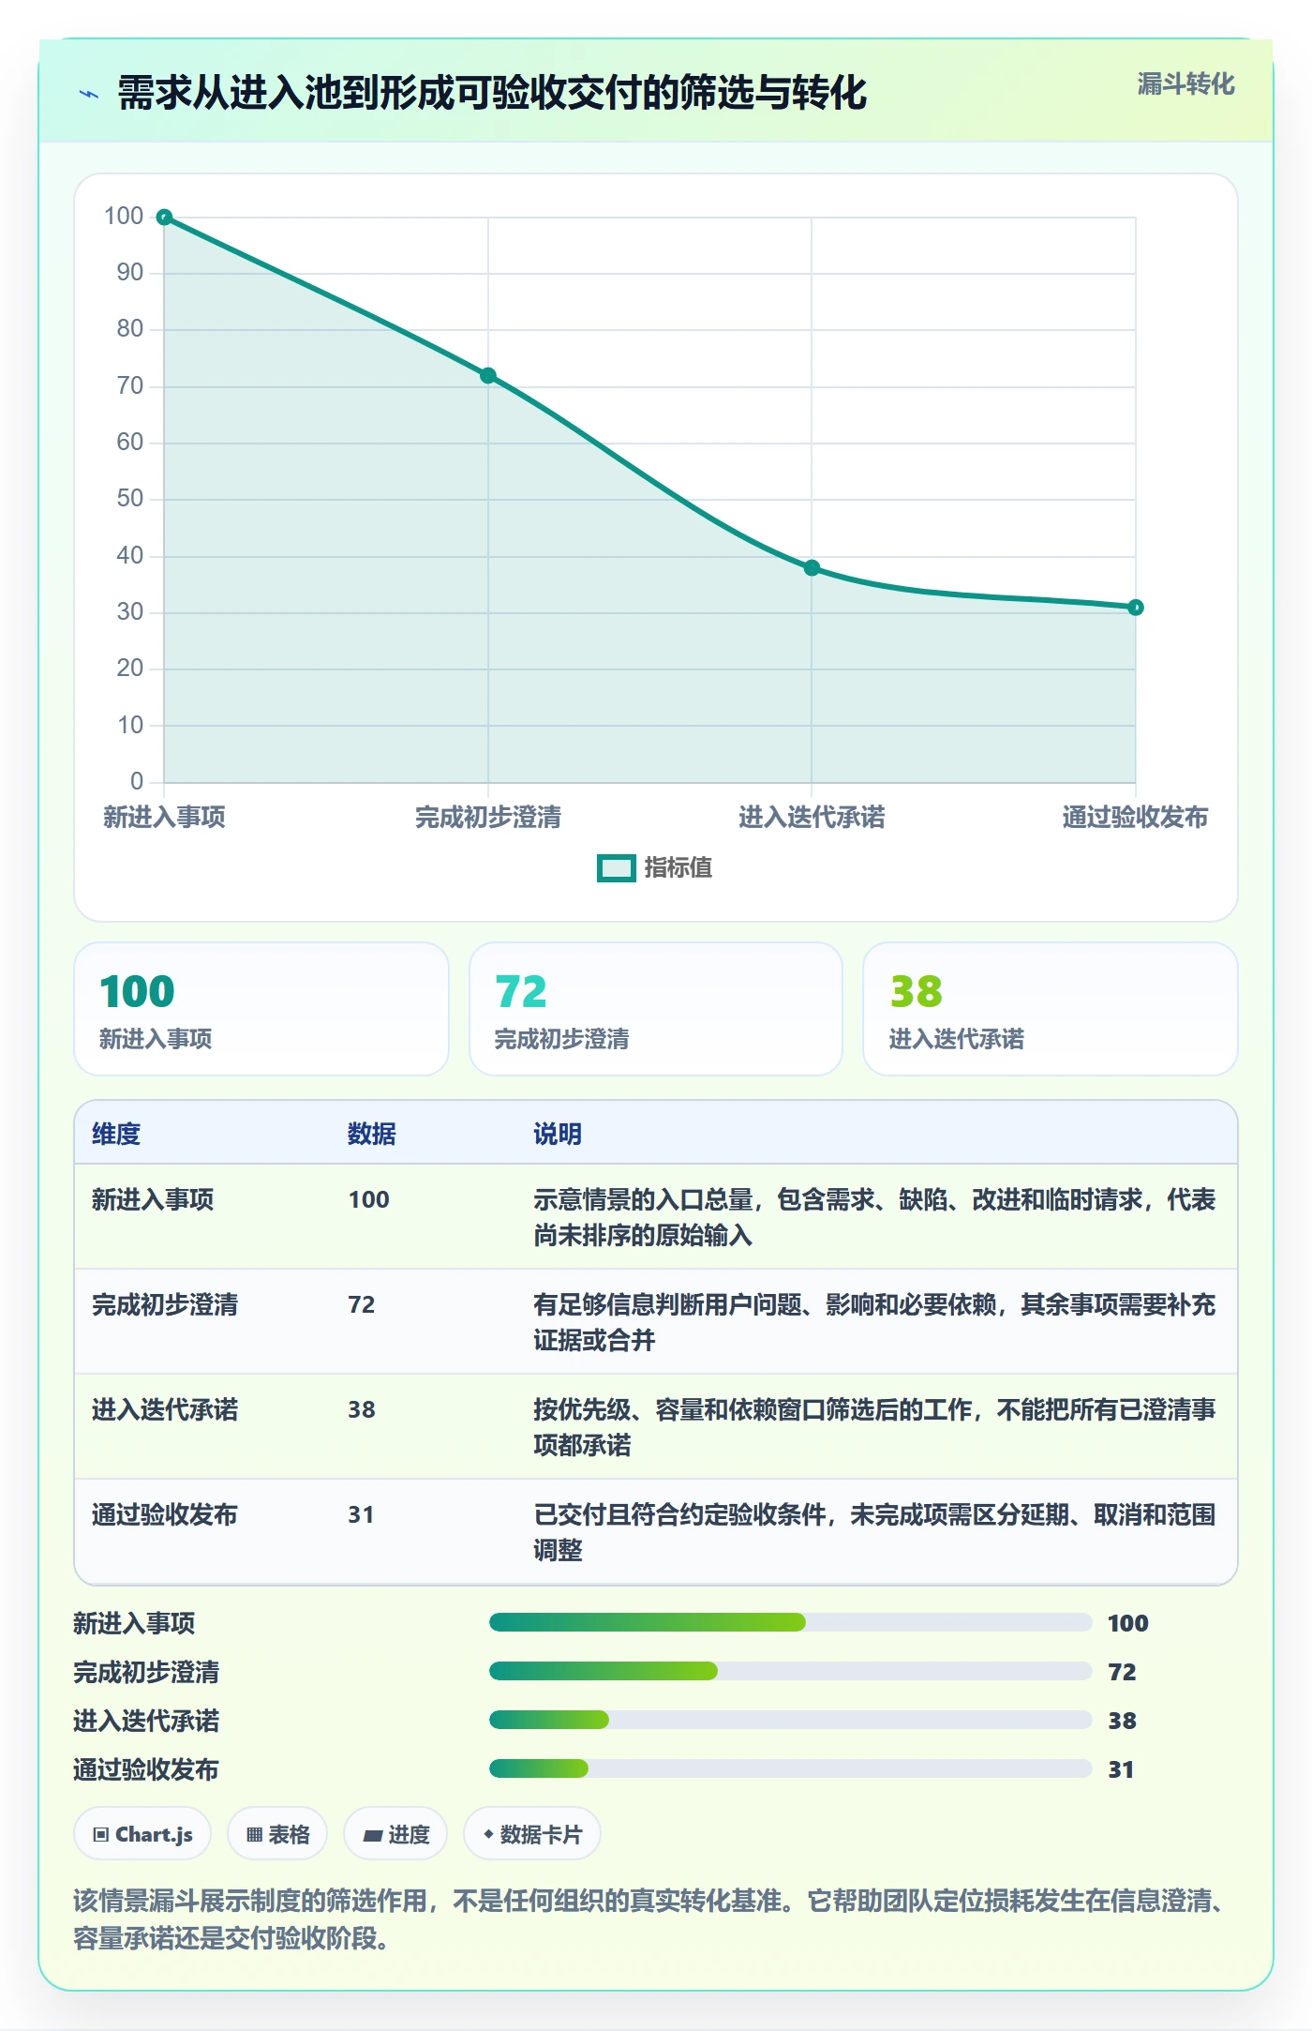Click the 进入迭代承诺 cell in the table
The width and height of the screenshot is (1312, 2031).
[165, 1409]
